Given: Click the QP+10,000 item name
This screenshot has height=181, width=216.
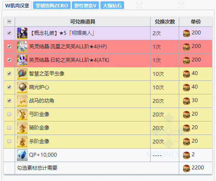Looking at the screenshot, I should point(43,155).
